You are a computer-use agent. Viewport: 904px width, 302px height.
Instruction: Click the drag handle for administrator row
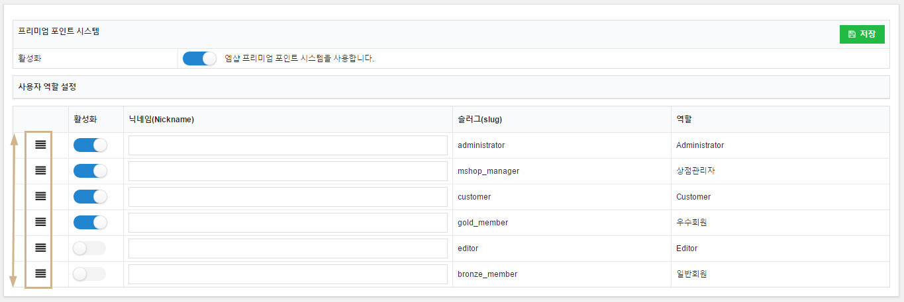click(40, 145)
